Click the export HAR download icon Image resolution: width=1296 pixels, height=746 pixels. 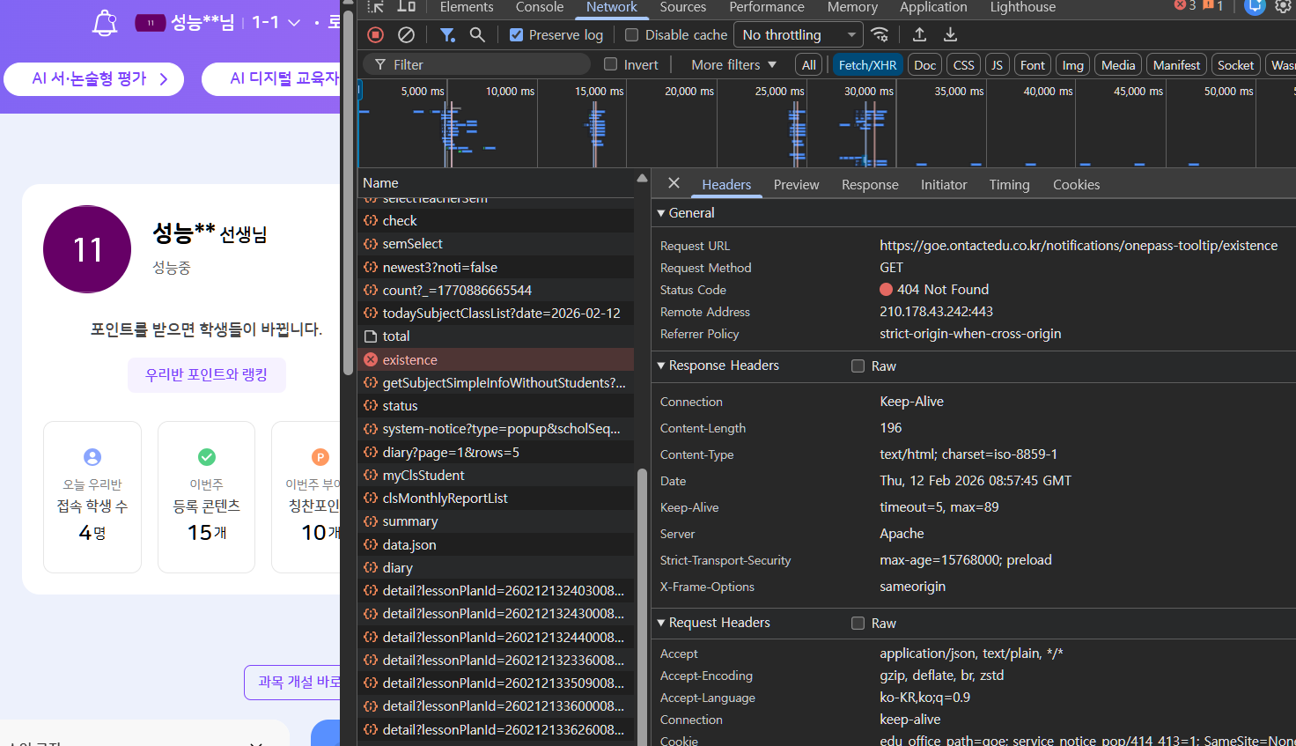(x=950, y=35)
